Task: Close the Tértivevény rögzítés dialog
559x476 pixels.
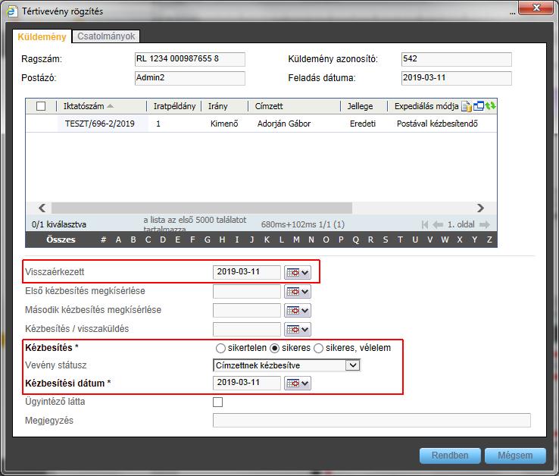Action: click(x=536, y=8)
